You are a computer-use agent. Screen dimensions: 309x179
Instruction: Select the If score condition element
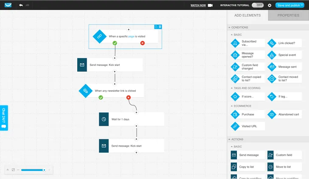tap(236, 97)
